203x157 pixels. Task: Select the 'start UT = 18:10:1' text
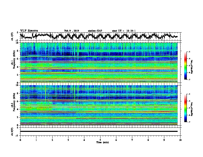point(124,31)
